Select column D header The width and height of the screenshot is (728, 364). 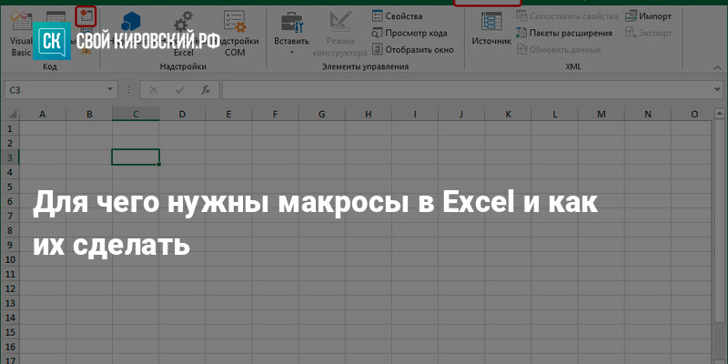click(182, 115)
